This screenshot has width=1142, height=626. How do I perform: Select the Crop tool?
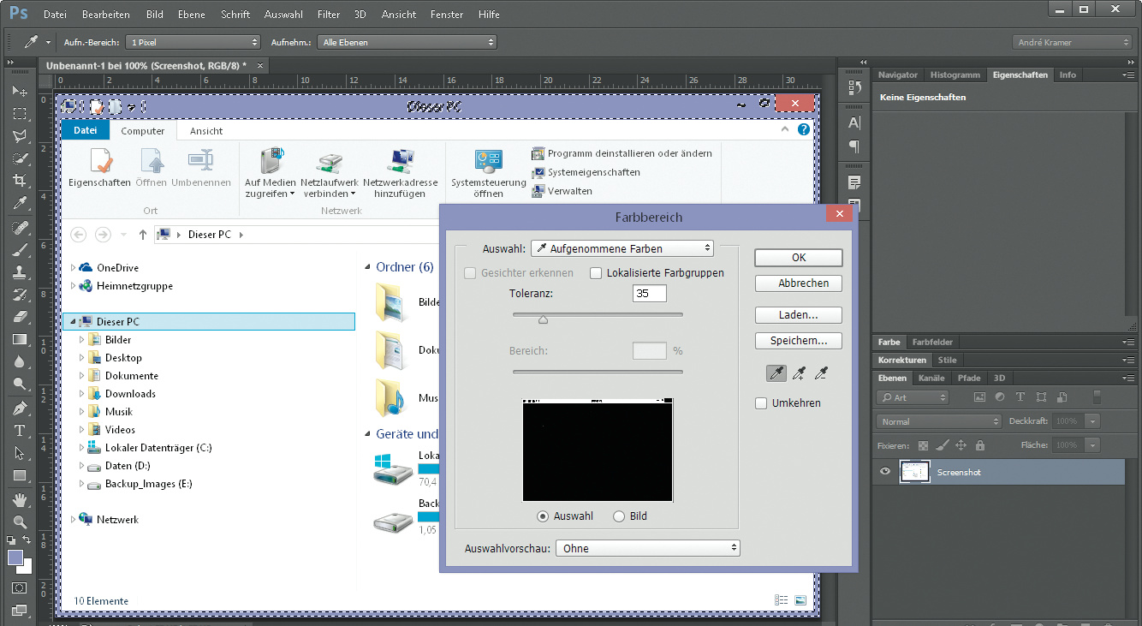(x=20, y=181)
